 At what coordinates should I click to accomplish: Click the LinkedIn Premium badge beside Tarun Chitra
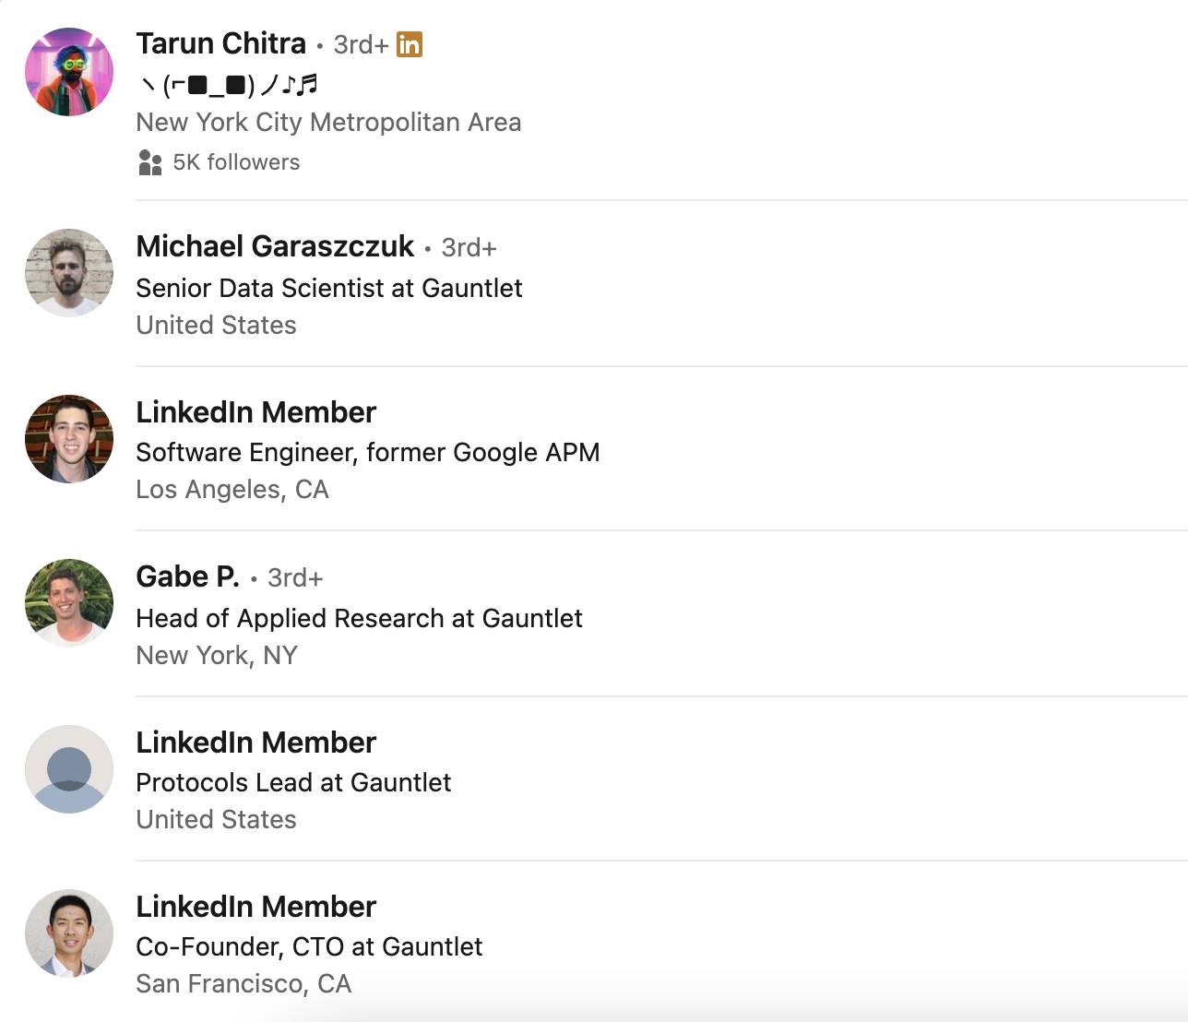pos(410,44)
